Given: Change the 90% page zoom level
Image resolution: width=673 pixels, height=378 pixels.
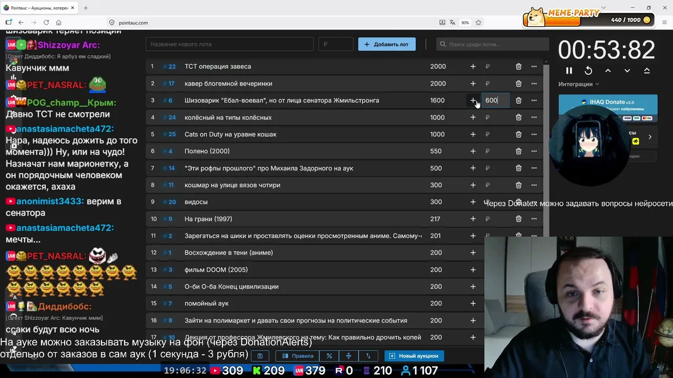Looking at the screenshot, I should 465,23.
